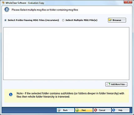The height and width of the screenshot is (115, 134).
Task: Go Back to previous step
Action: pyautogui.click(x=65, y=110)
